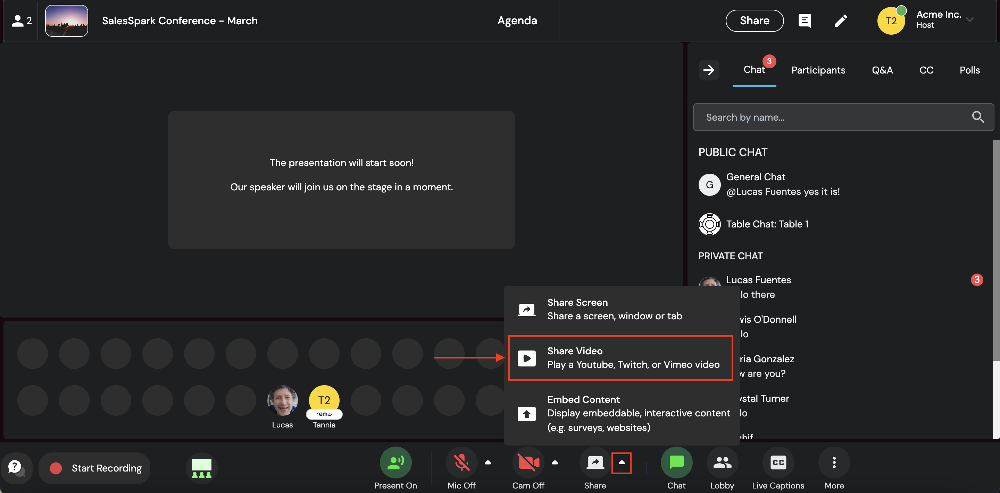Open the seating view icon
The image size is (1000, 493).
point(201,468)
